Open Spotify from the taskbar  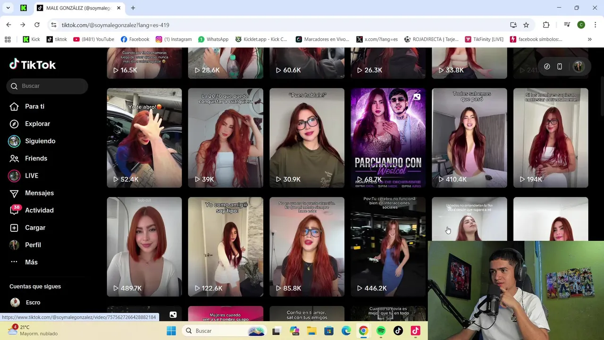pos(381,331)
